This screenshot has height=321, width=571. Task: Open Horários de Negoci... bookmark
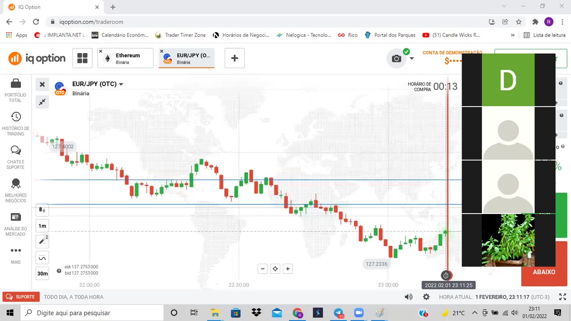(241, 35)
